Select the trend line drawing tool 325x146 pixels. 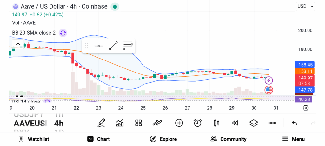click(113, 46)
